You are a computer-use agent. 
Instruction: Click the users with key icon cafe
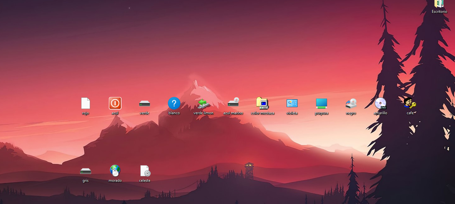[x=410, y=103]
